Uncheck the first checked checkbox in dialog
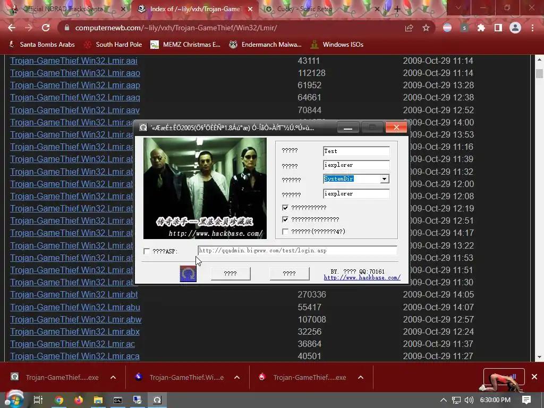Screen dimensions: 544x408 coord(285,208)
